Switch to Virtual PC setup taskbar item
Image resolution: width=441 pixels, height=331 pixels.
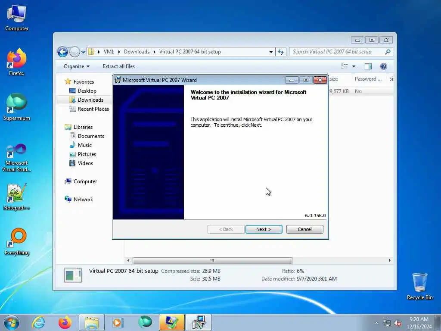pos(199,322)
